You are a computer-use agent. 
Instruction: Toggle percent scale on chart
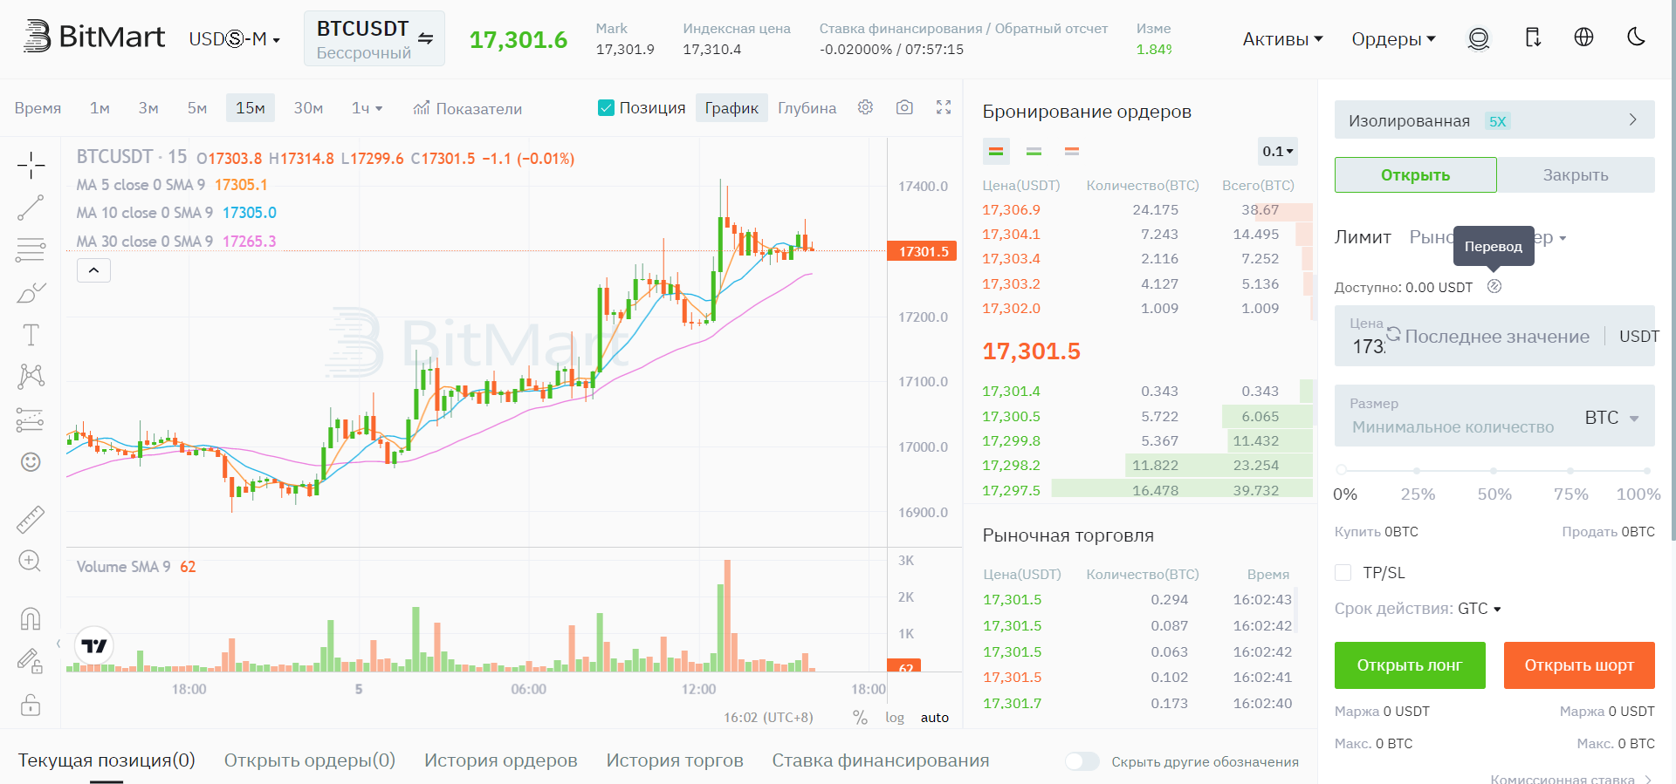(860, 718)
